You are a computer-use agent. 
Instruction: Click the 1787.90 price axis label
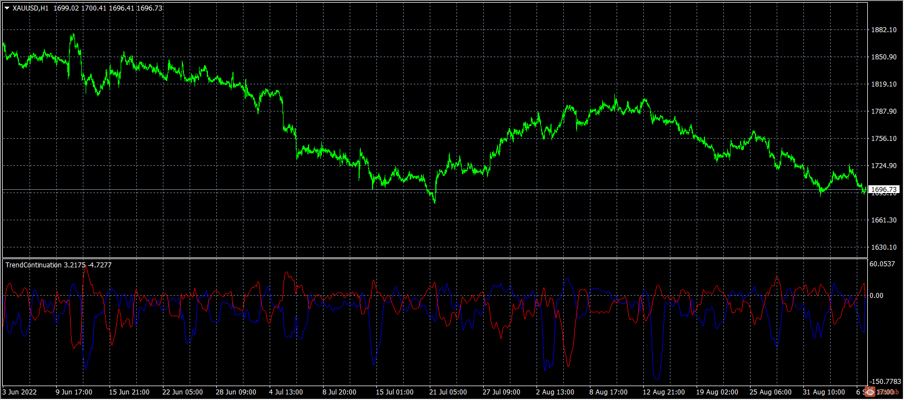pyautogui.click(x=883, y=112)
